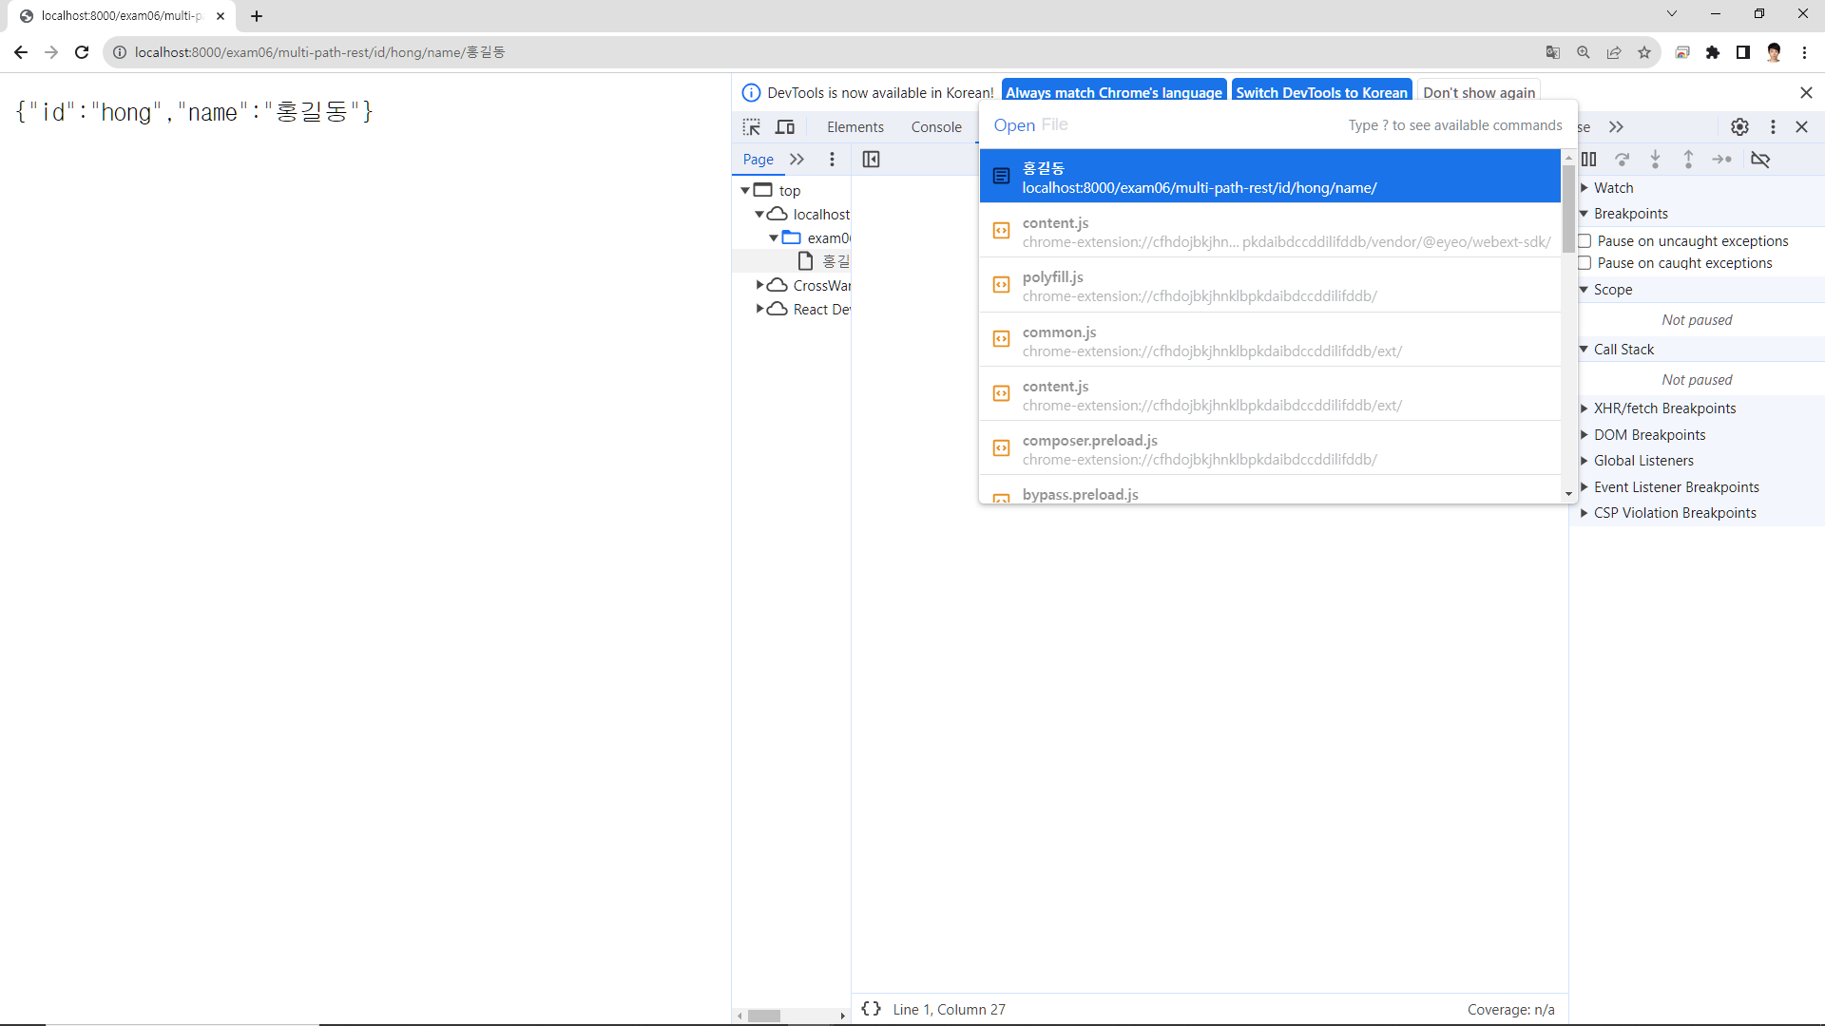
Task: Expand the Watch section
Action: (x=1613, y=188)
